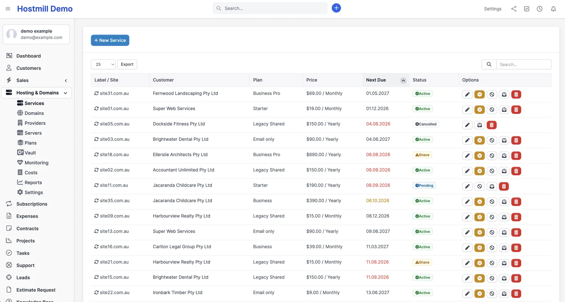This screenshot has height=302, width=565.
Task: Click the Cancelled status badge
Action: click(426, 124)
